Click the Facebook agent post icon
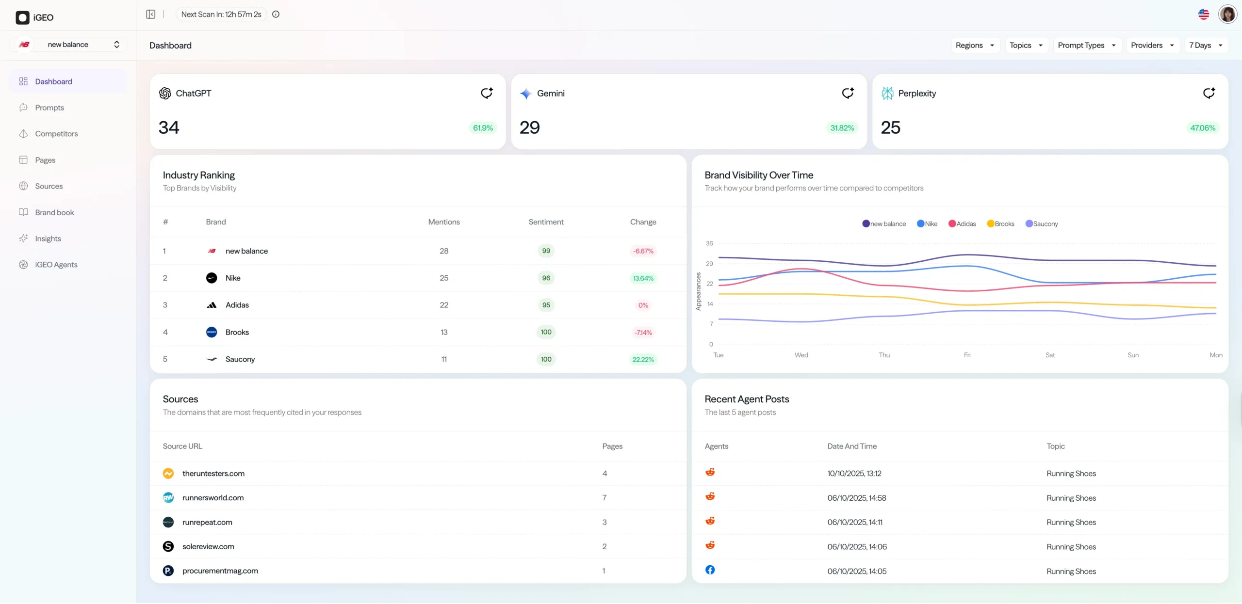Image resolution: width=1242 pixels, height=604 pixels. pos(710,570)
